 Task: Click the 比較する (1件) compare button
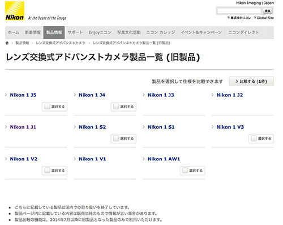[x=251, y=82]
